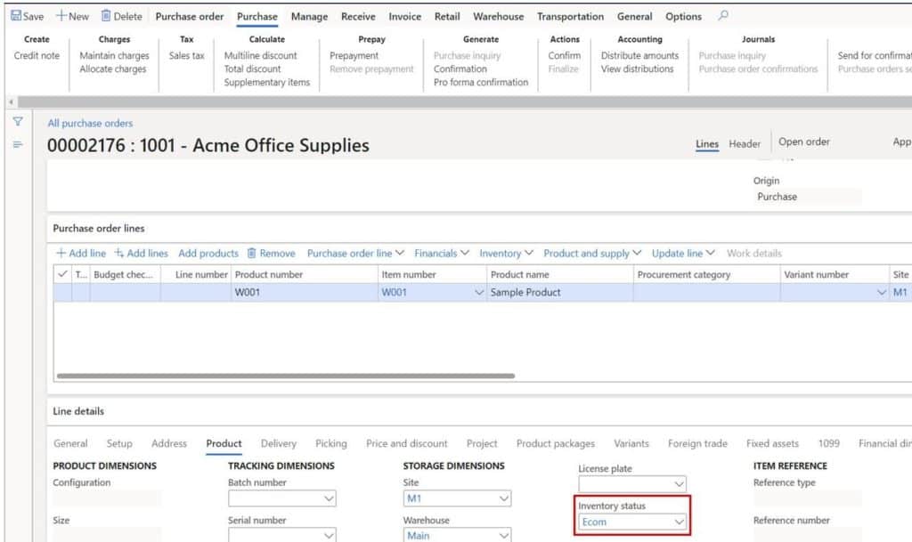Confirm the purchase order
The height and width of the screenshot is (542, 912).
[x=565, y=54]
